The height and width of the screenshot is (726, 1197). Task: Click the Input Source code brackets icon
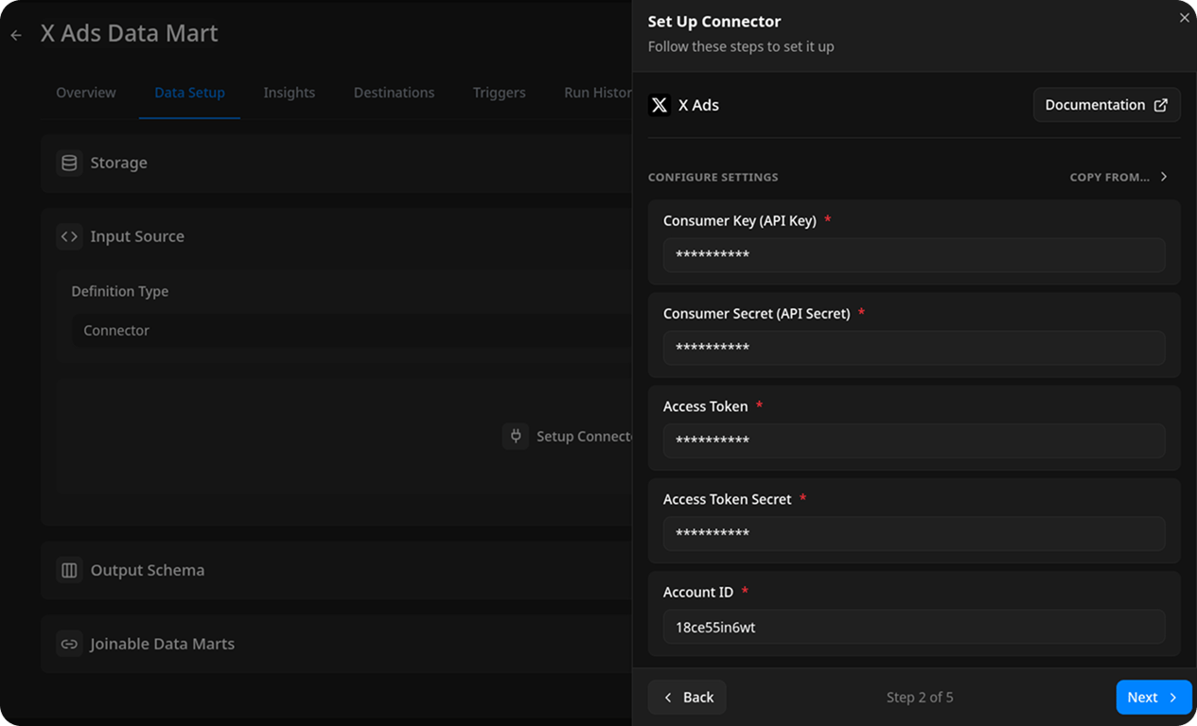pyautogui.click(x=69, y=236)
